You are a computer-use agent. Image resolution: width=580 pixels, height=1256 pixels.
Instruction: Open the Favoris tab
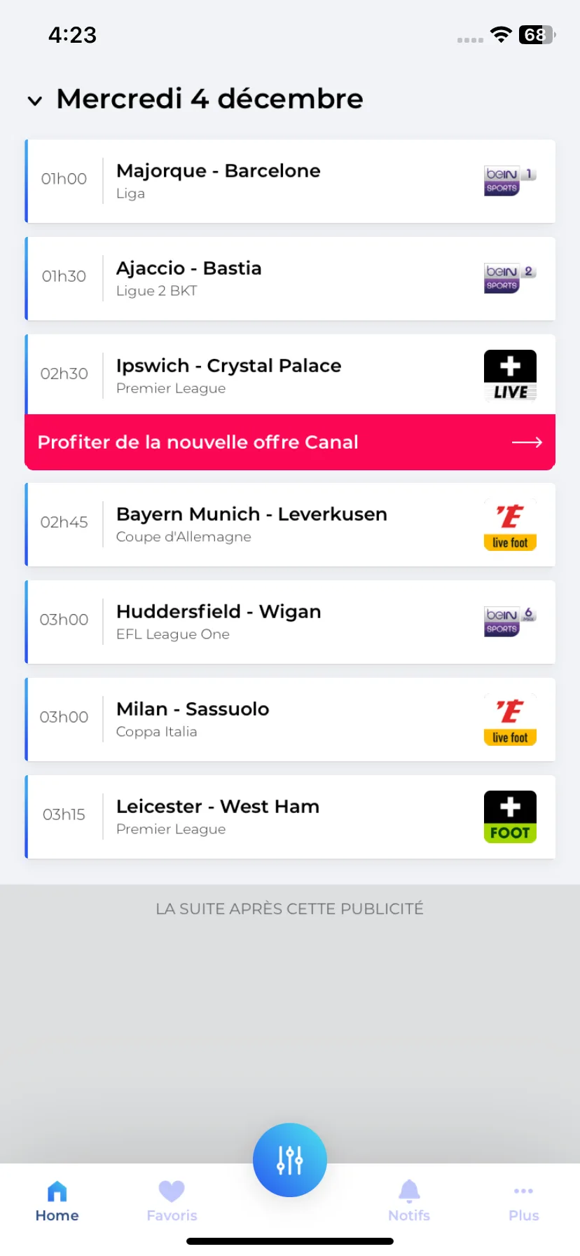[x=172, y=1202]
